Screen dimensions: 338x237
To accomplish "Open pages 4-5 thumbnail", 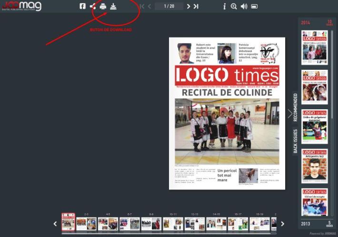I will click(x=108, y=224).
